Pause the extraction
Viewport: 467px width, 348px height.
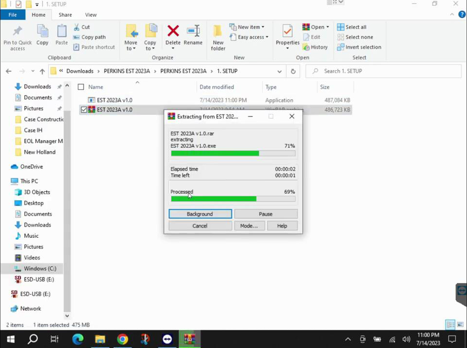click(265, 214)
